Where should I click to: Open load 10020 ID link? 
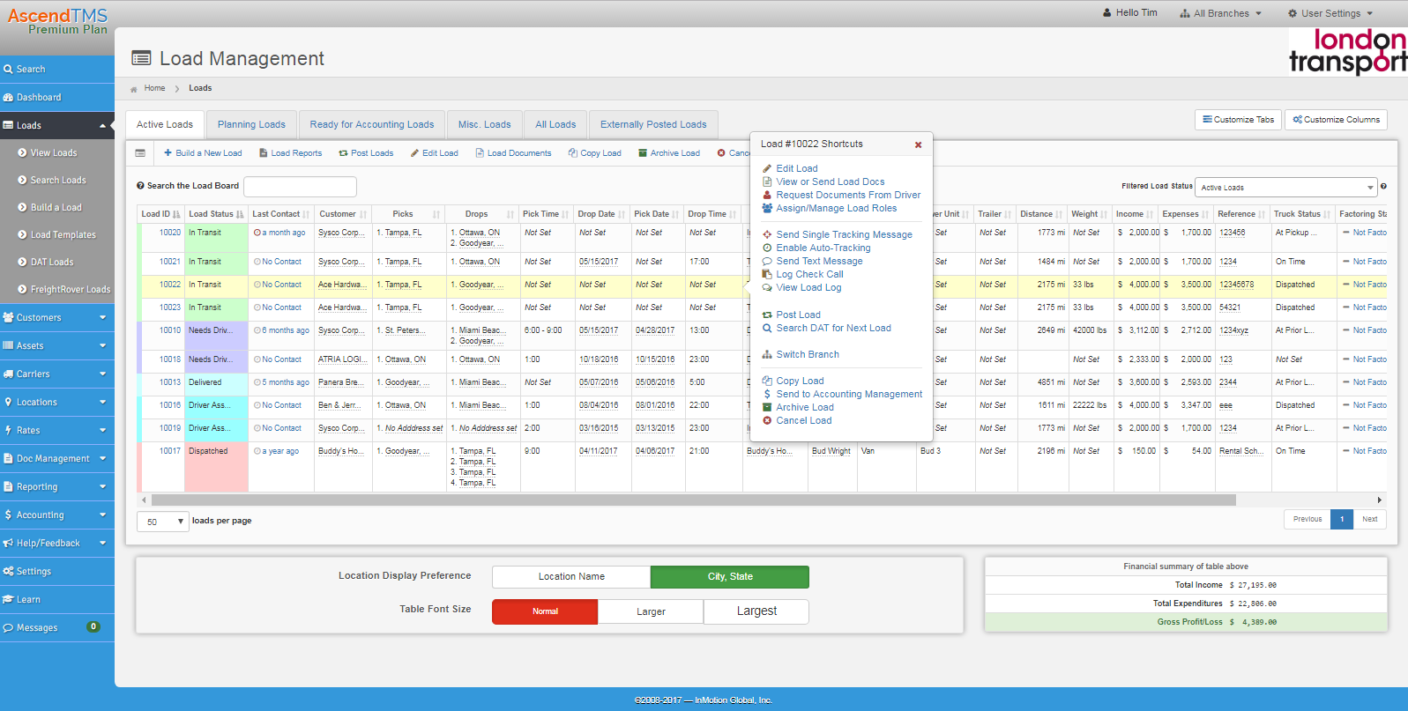169,233
